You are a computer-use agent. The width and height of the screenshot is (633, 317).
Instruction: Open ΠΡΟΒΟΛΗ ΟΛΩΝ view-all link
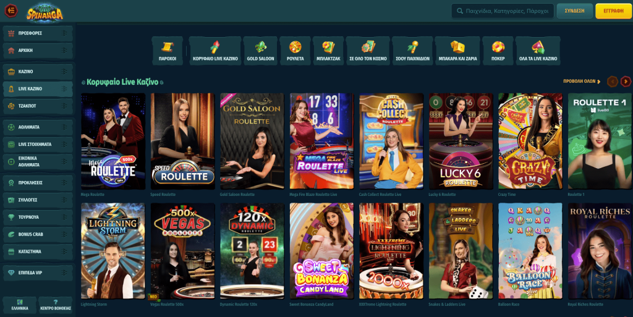pos(582,82)
